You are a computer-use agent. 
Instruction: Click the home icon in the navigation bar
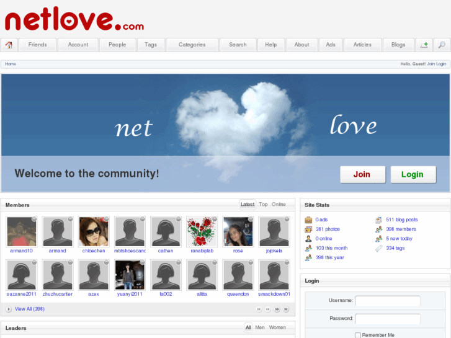[x=9, y=45]
